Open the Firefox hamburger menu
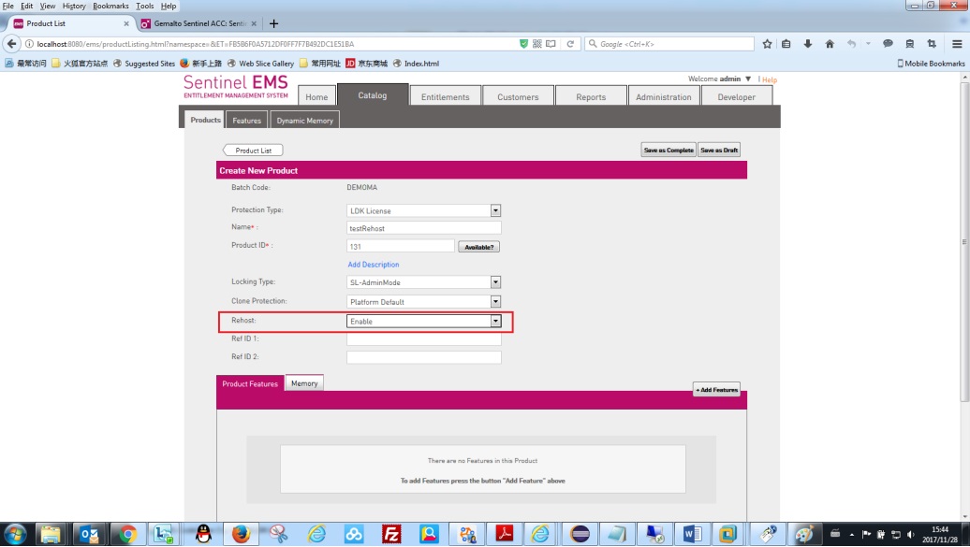 tap(957, 44)
